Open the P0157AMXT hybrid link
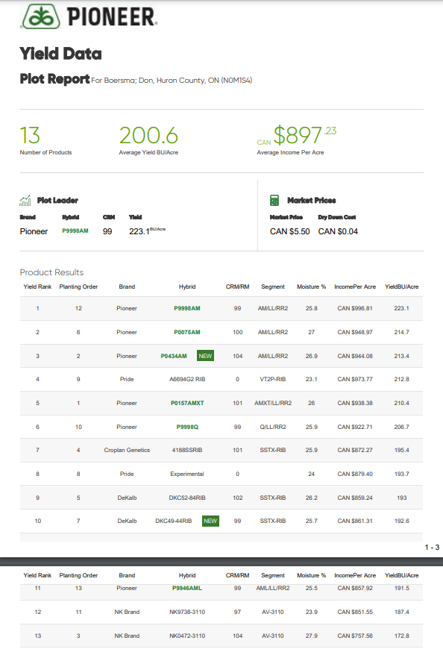 click(187, 403)
